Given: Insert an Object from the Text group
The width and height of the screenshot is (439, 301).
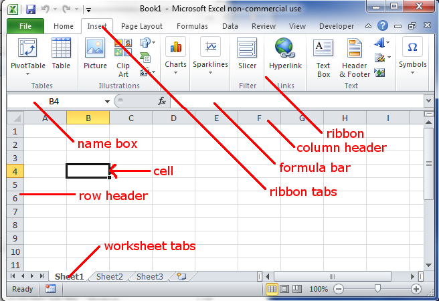Looking at the screenshot, I should click(379, 73).
